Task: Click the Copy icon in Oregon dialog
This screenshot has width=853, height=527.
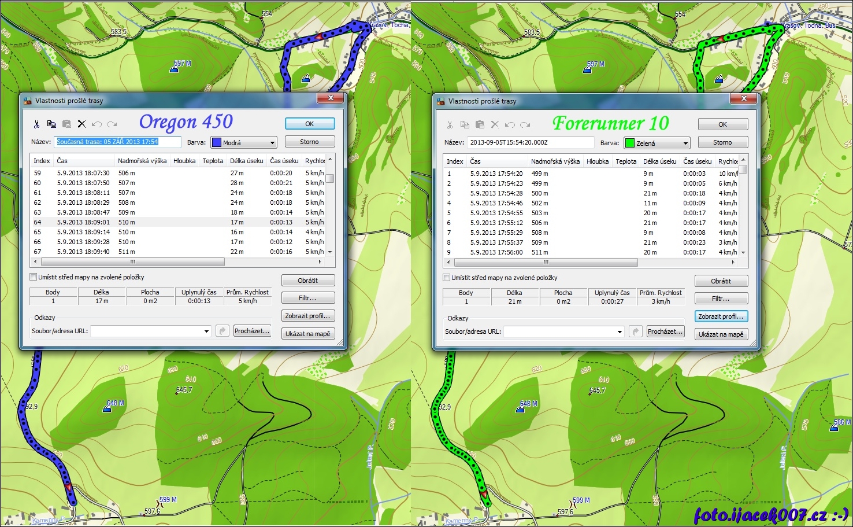Action: point(51,124)
